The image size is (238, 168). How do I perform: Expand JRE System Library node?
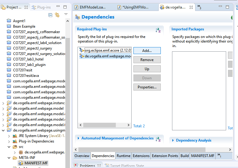[9, 136]
